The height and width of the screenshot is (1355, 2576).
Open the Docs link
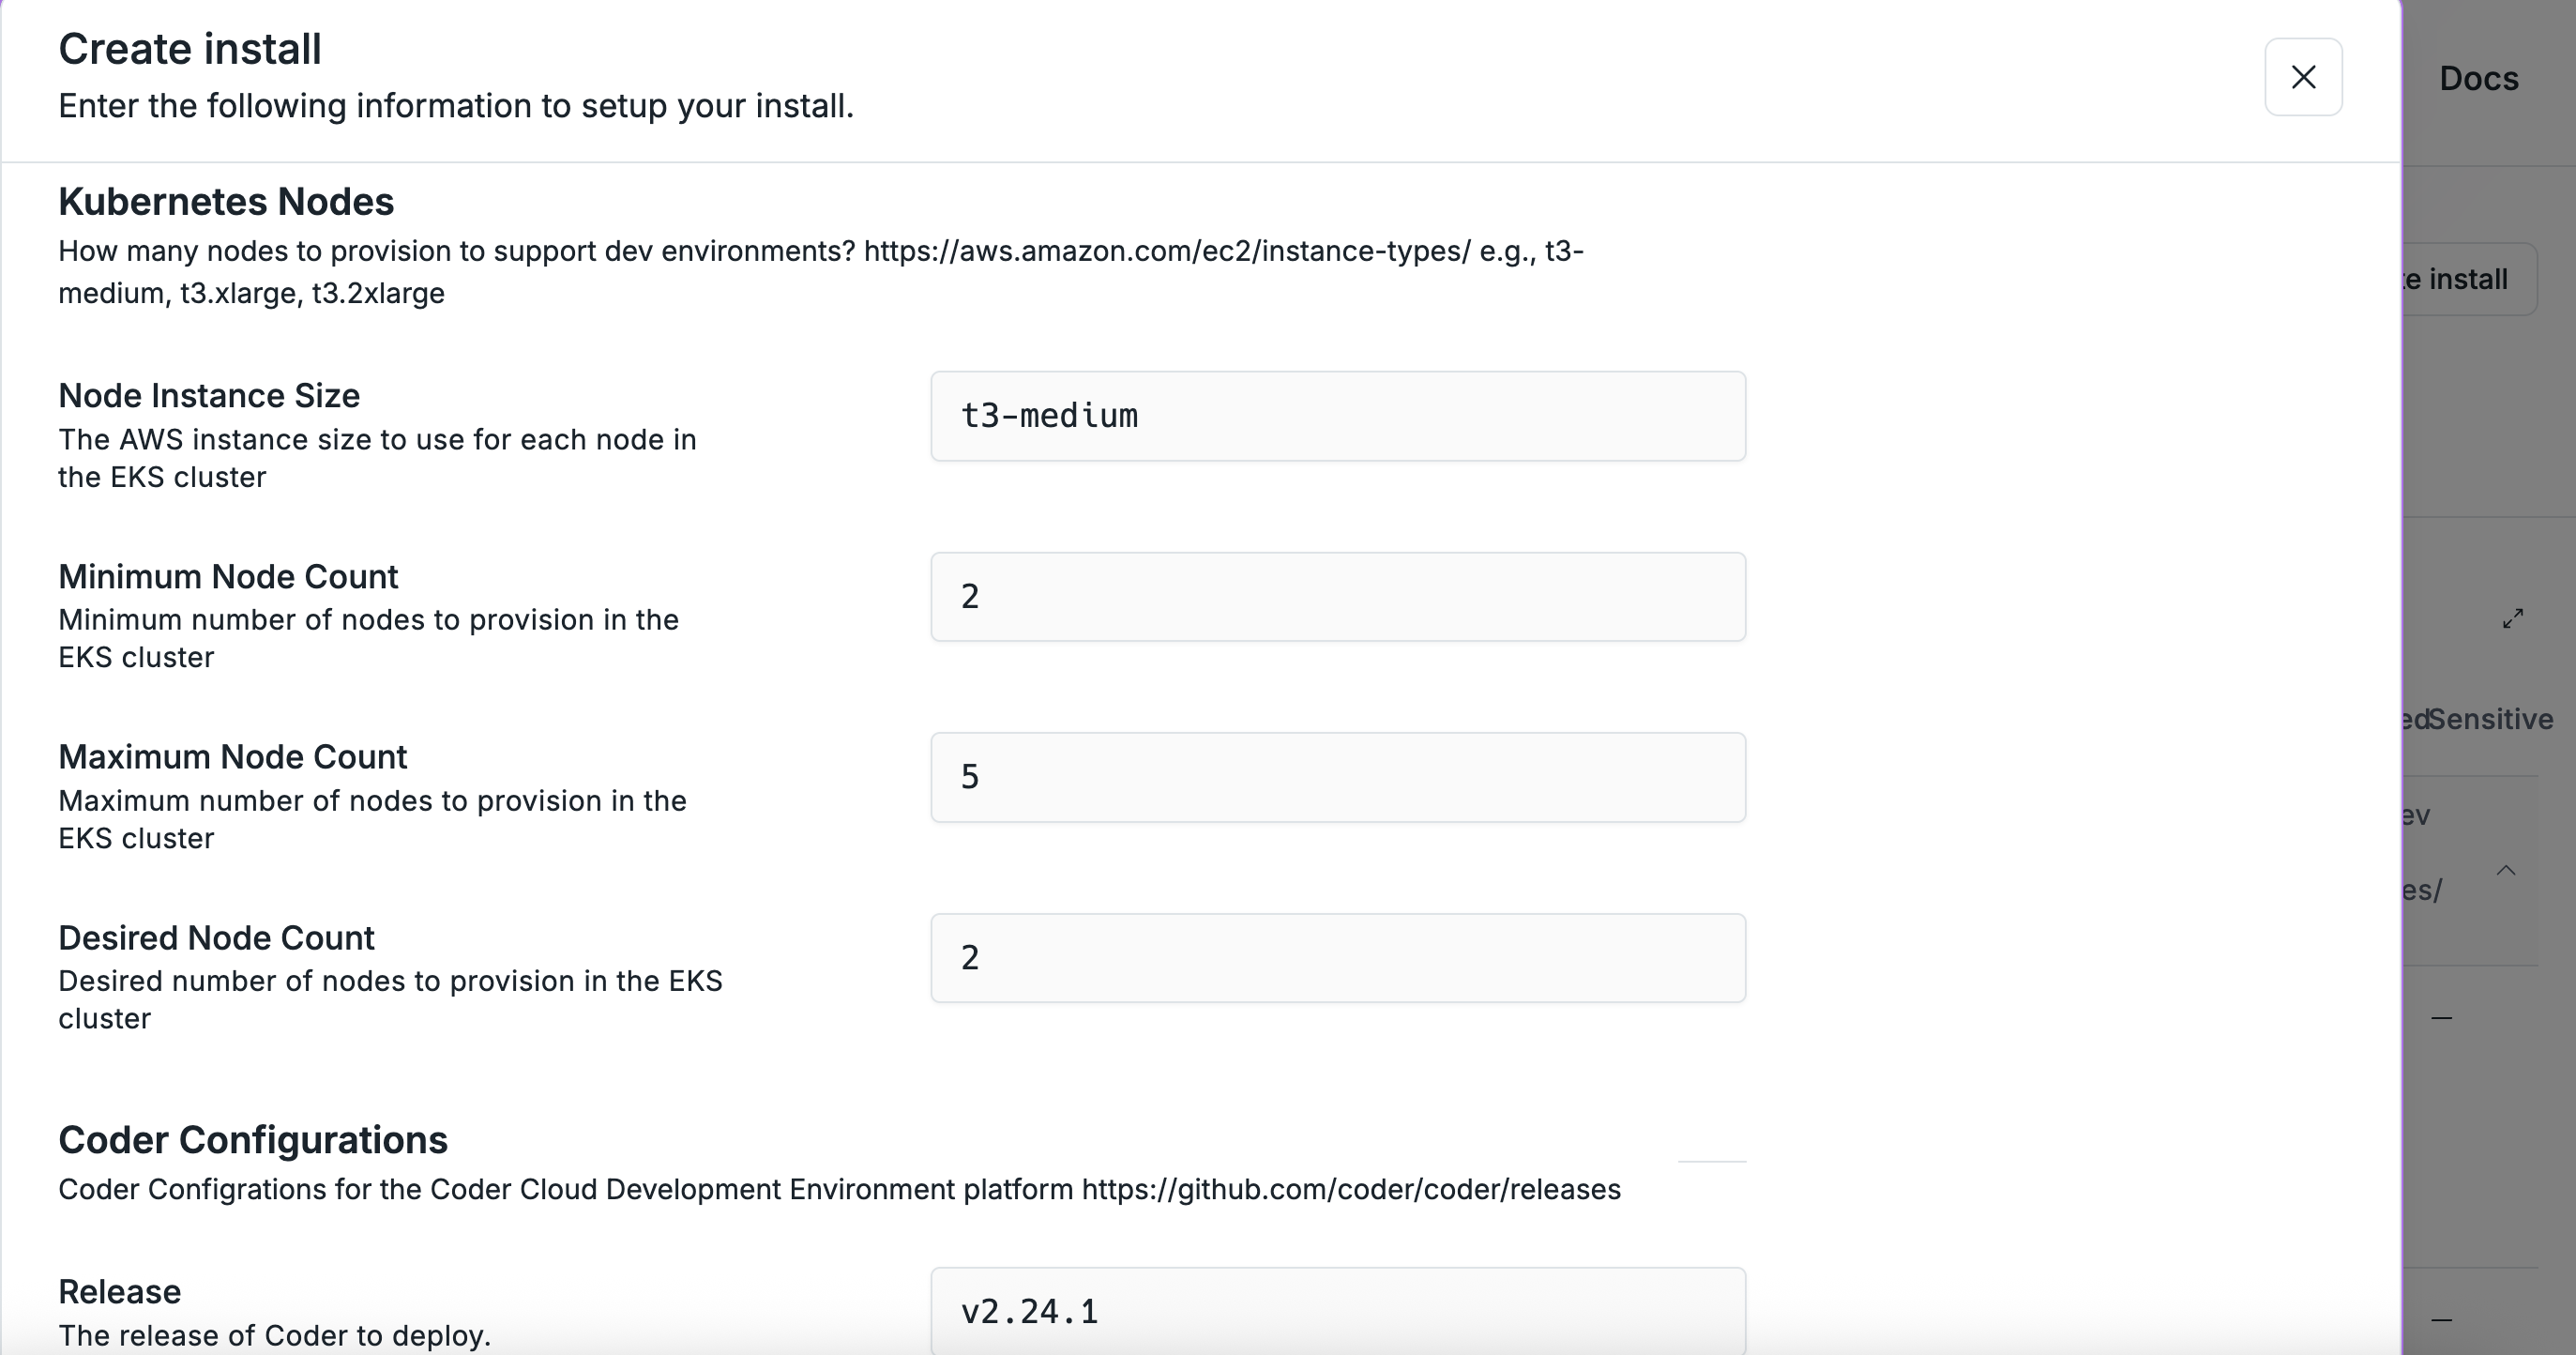click(x=2478, y=78)
